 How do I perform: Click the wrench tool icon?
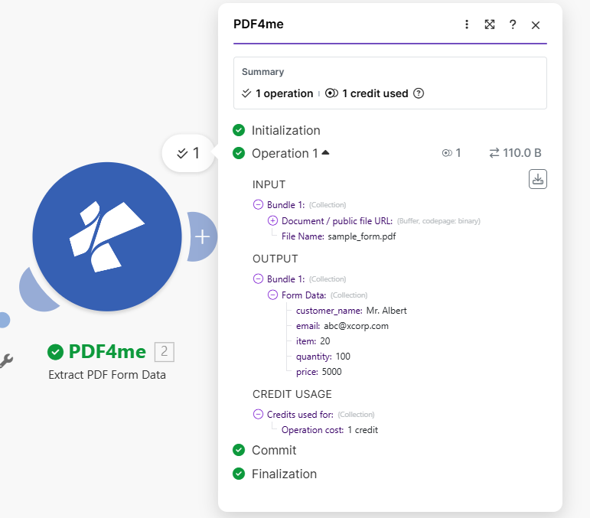(6, 360)
